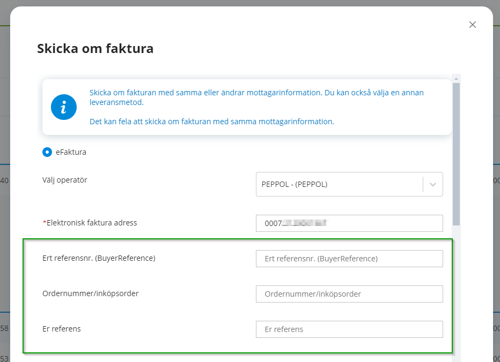Click the 'Ordernummer/inköpsorder' label
Screen dimensions: 500x362
[91, 293]
